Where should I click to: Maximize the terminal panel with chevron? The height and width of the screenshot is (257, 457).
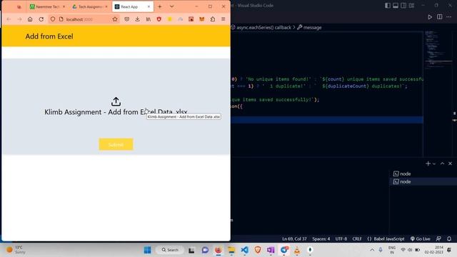442,163
